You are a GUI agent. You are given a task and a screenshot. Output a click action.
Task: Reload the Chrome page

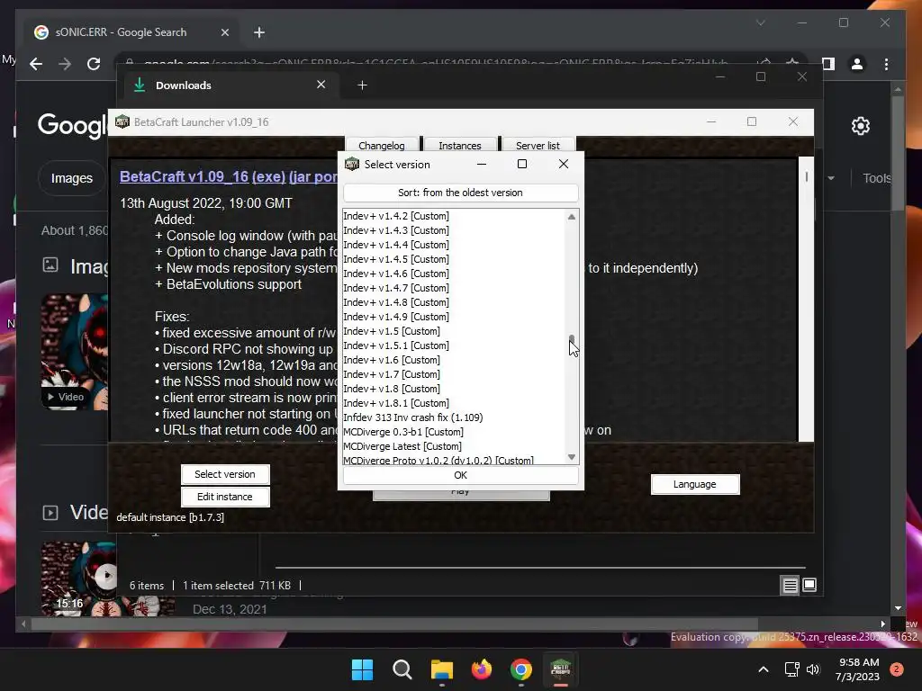94,64
